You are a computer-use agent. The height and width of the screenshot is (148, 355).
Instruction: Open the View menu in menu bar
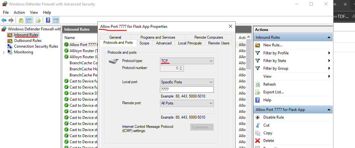click(34, 12)
